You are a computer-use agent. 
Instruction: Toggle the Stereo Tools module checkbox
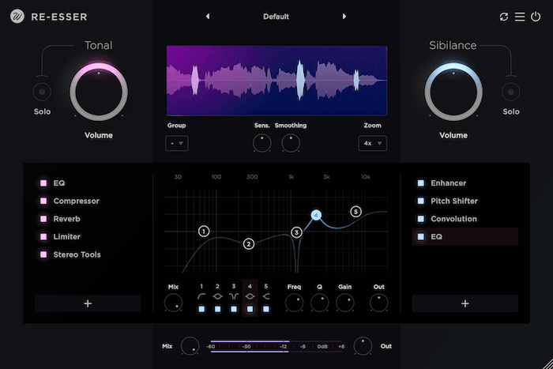(43, 254)
